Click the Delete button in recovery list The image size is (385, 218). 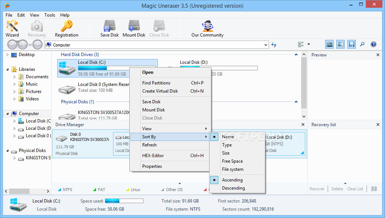tap(337, 189)
